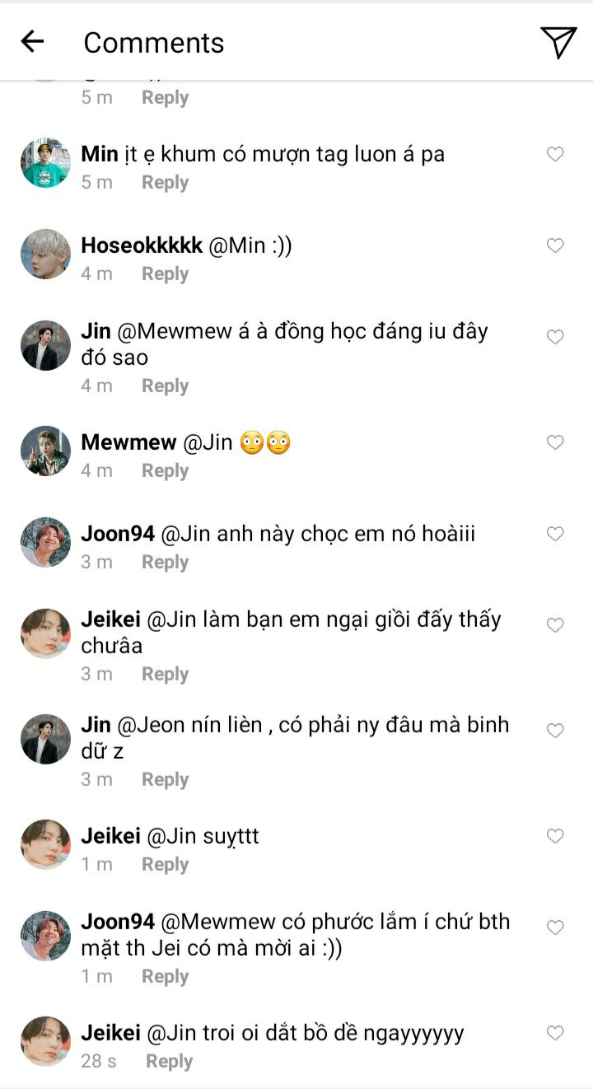Heart Mewmew's reply with the flushed emojis
The width and height of the screenshot is (593, 1089).
click(556, 442)
